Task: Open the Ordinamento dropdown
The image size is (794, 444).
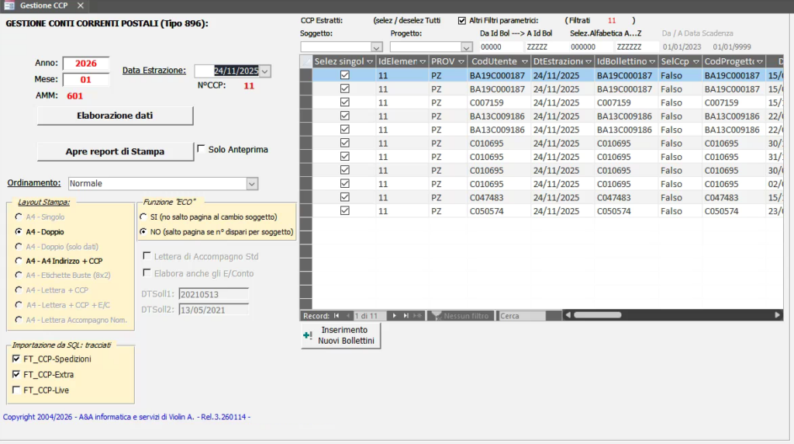Action: point(251,184)
